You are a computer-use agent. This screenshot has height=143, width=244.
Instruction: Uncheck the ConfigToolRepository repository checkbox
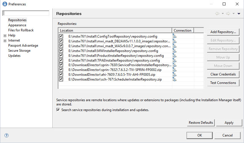61,36
